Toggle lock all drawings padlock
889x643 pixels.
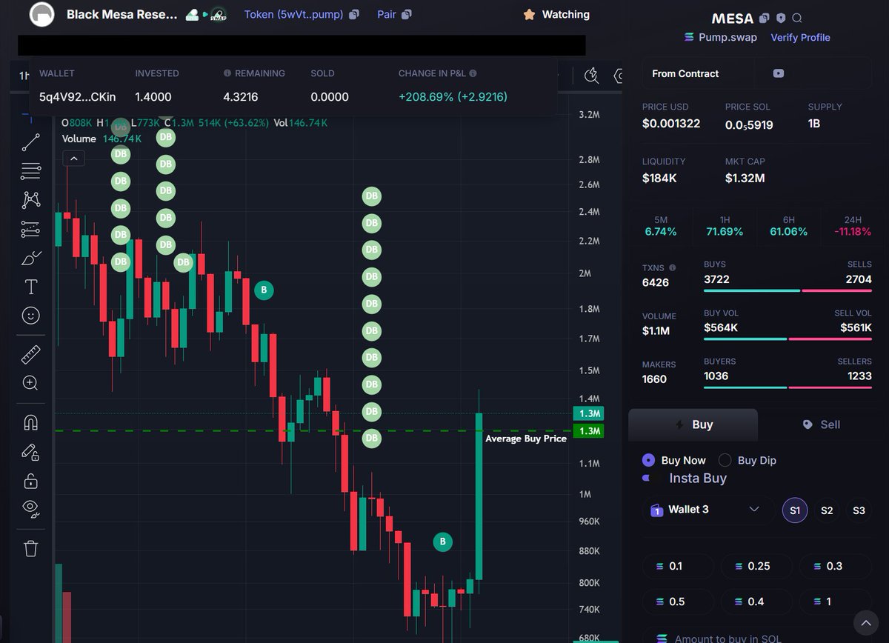[x=30, y=481]
